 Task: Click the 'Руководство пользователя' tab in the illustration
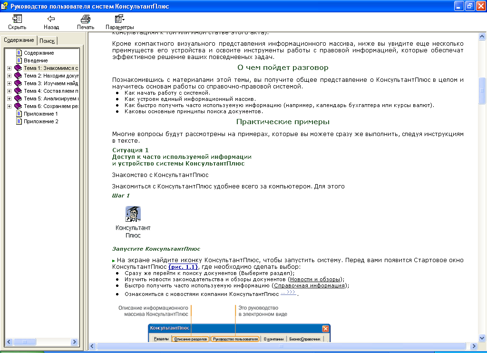click(x=236, y=339)
